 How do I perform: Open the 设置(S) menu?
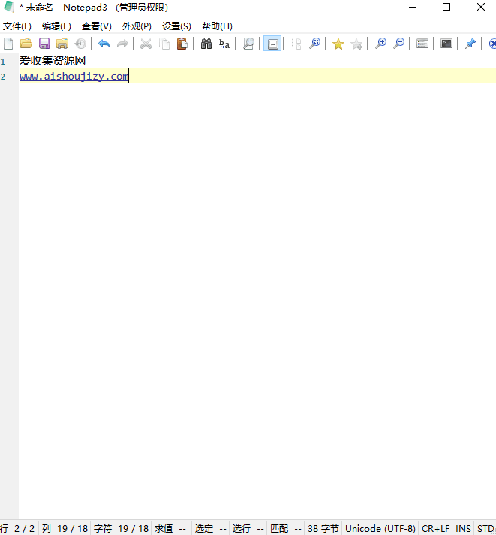(x=176, y=26)
